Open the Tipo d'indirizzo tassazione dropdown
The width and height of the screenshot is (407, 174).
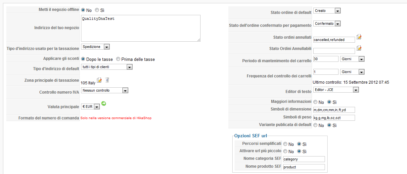95,47
